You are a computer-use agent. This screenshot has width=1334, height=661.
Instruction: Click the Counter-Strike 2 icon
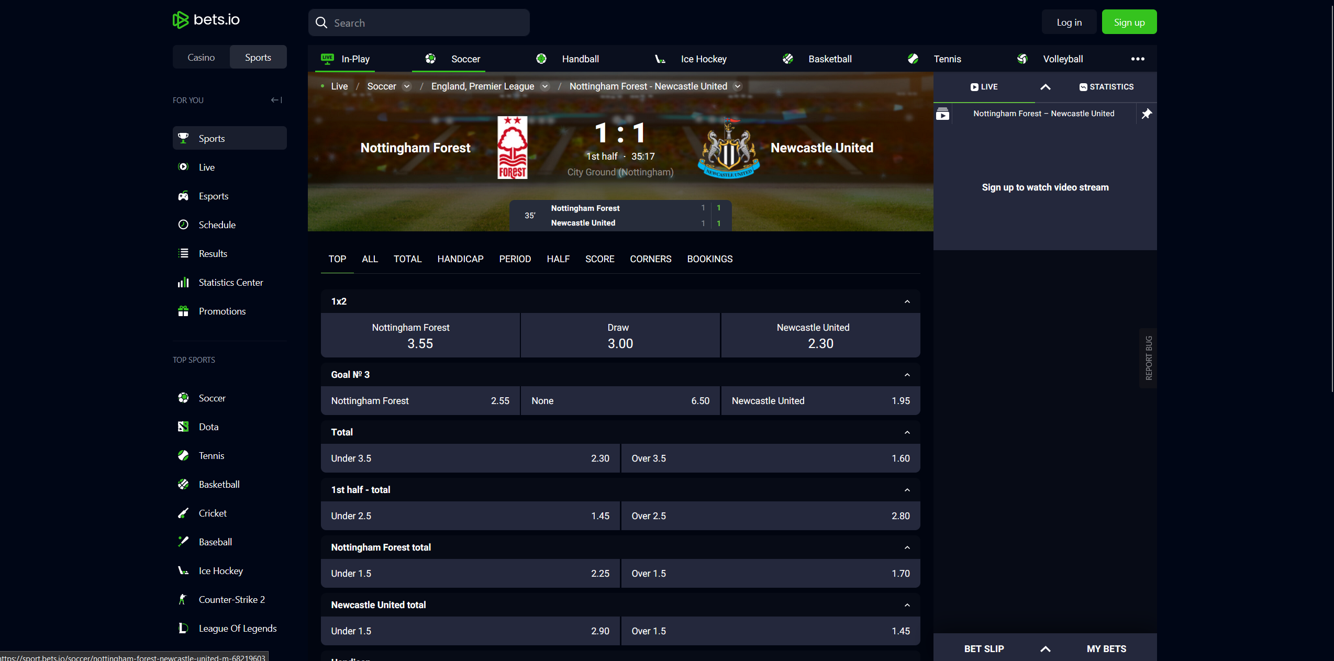click(x=183, y=599)
